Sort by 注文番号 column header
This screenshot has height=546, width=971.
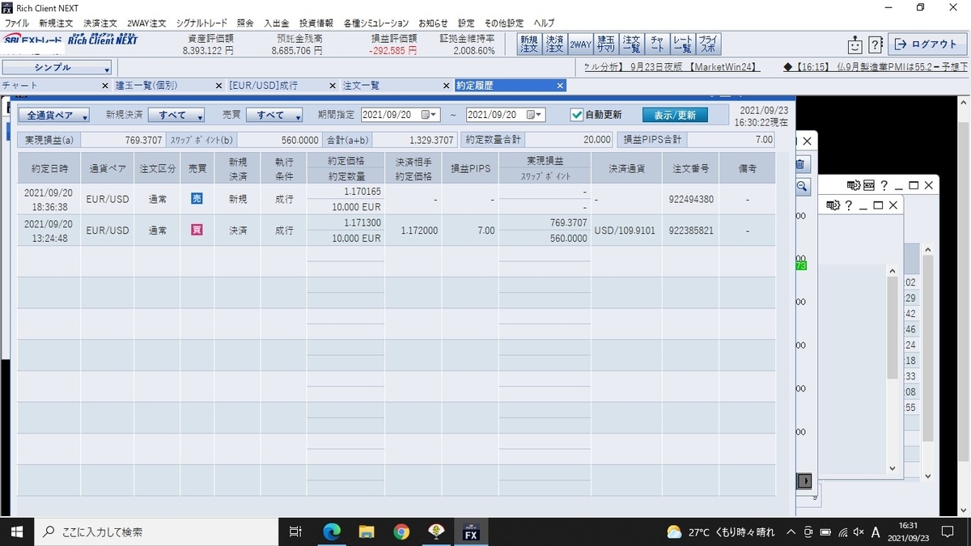(x=691, y=168)
